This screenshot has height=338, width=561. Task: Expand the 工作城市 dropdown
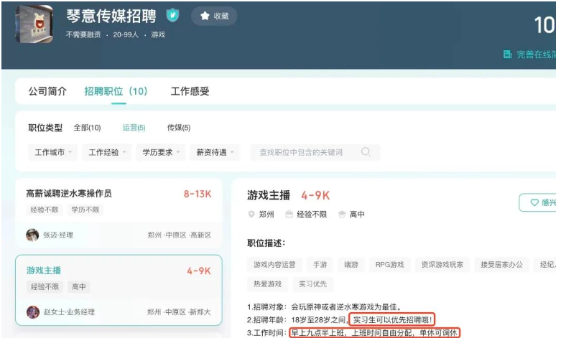pyautogui.click(x=54, y=152)
